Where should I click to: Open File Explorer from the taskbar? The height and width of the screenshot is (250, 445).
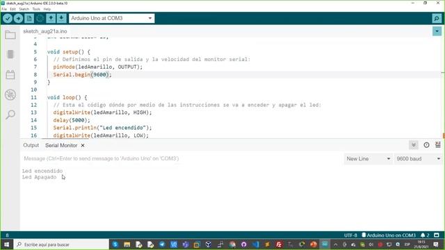127,244
